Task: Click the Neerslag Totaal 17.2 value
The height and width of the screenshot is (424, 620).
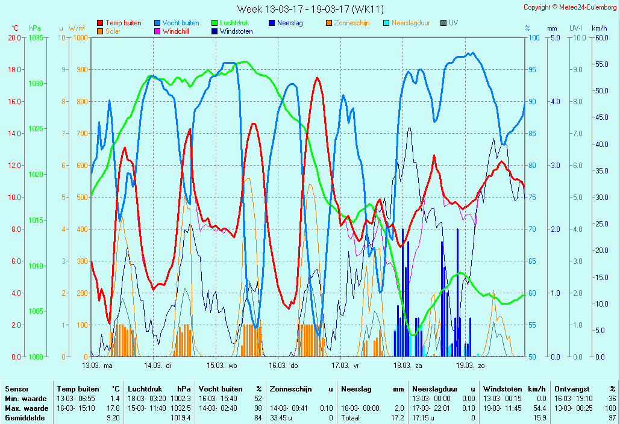Action: pos(399,418)
